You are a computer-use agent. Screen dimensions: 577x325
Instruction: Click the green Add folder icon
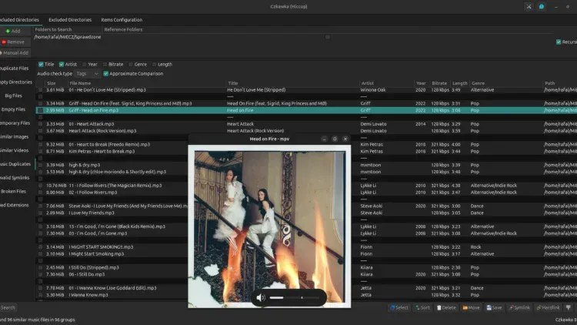click(7, 31)
